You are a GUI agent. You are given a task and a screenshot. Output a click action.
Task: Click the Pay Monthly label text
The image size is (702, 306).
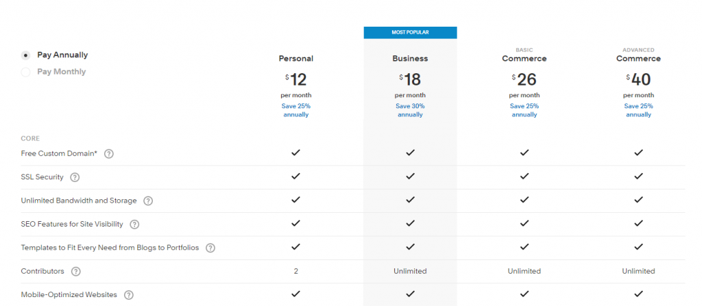[x=61, y=72]
